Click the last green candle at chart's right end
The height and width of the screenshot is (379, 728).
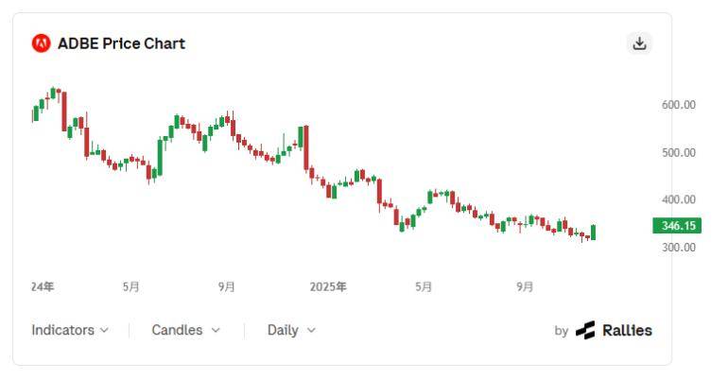coord(593,233)
